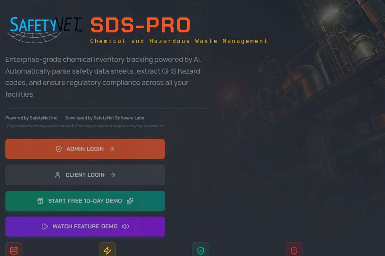The height and width of the screenshot is (256, 385).
Task: Click the red alert shield feature icon
Action: pyautogui.click(x=294, y=250)
